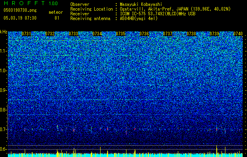
Task: Click the 1.1 frequency axis label
Action: tap(4, 51)
